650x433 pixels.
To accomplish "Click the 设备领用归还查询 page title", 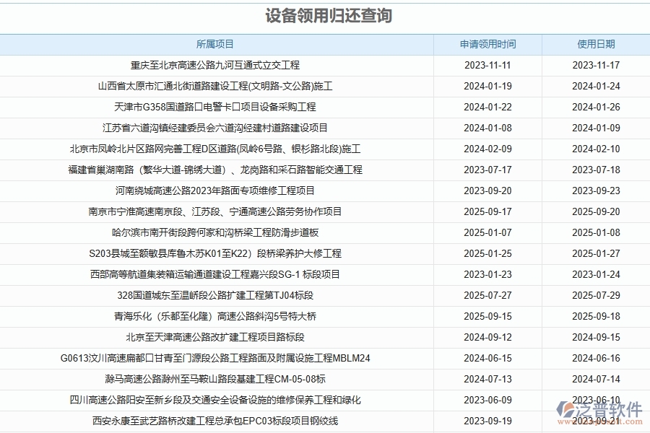I will tap(324, 16).
